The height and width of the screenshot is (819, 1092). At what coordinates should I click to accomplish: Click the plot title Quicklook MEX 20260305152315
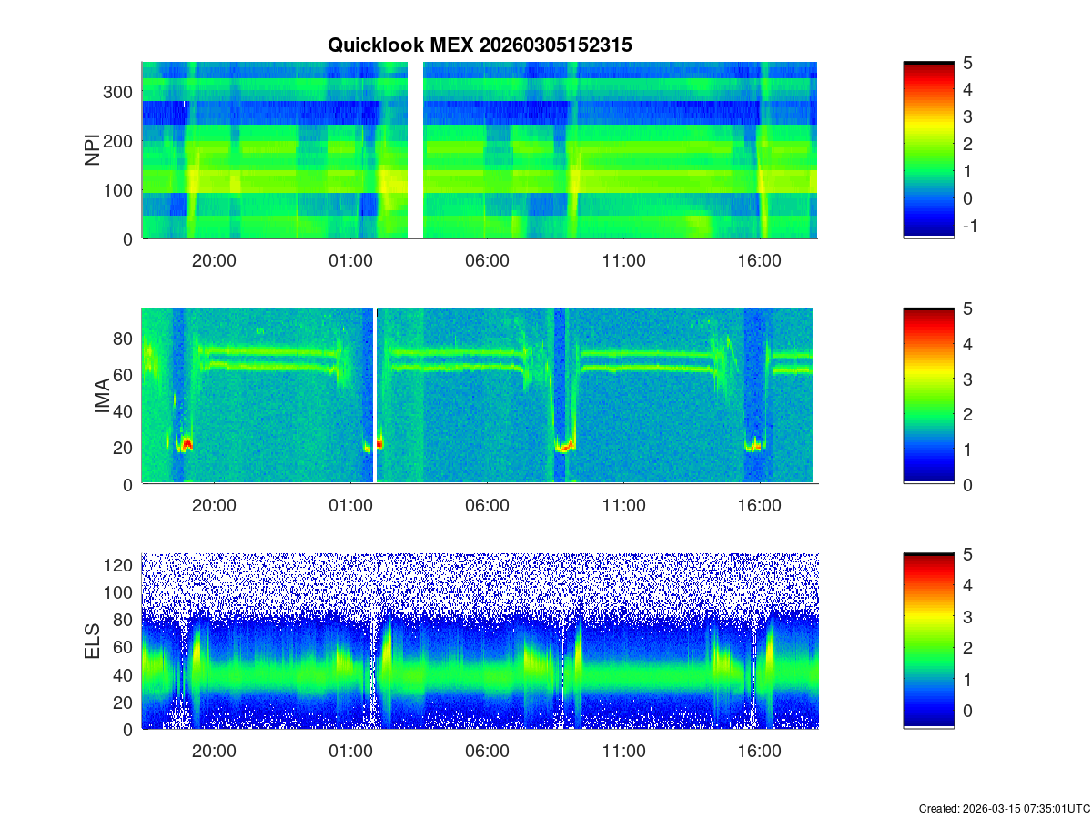[480, 45]
